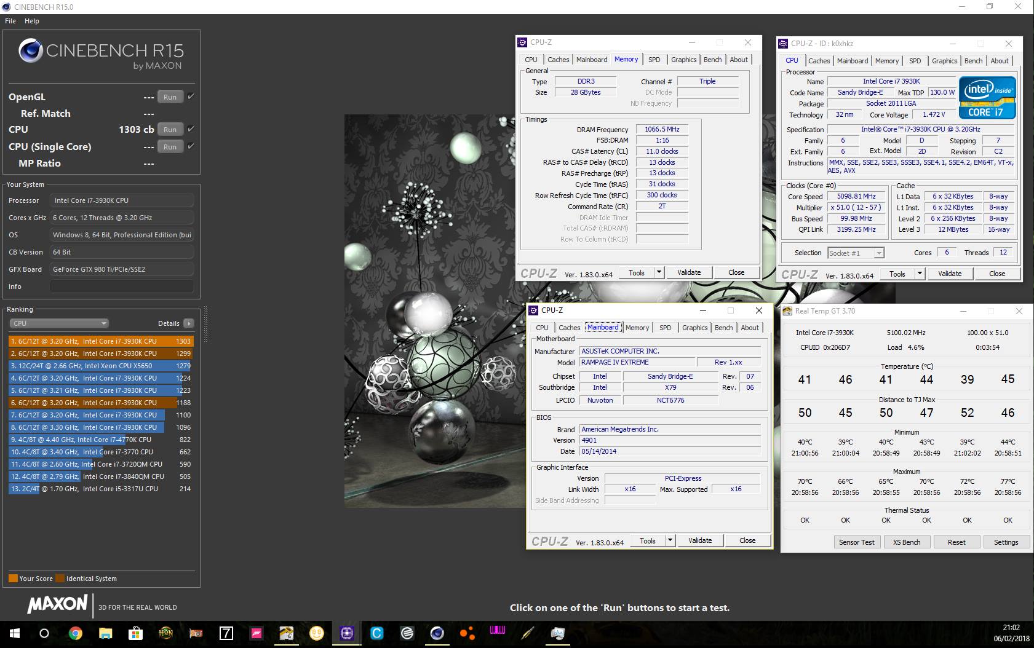Run the OpenGL benchmark
This screenshot has height=648, width=1034.
tap(170, 97)
